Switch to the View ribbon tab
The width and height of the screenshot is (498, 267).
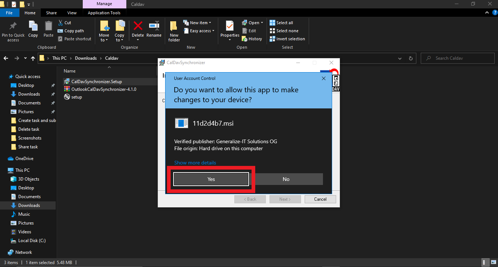(x=72, y=13)
